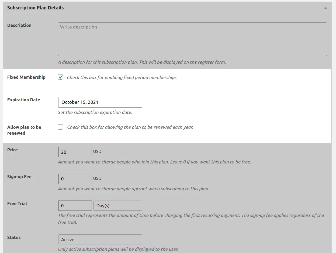Click the Price label
Image resolution: width=336 pixels, height=253 pixels.
pyautogui.click(x=12, y=150)
